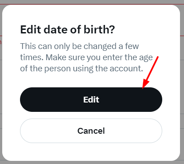Click the word "birth?" in the title

pos(99,29)
